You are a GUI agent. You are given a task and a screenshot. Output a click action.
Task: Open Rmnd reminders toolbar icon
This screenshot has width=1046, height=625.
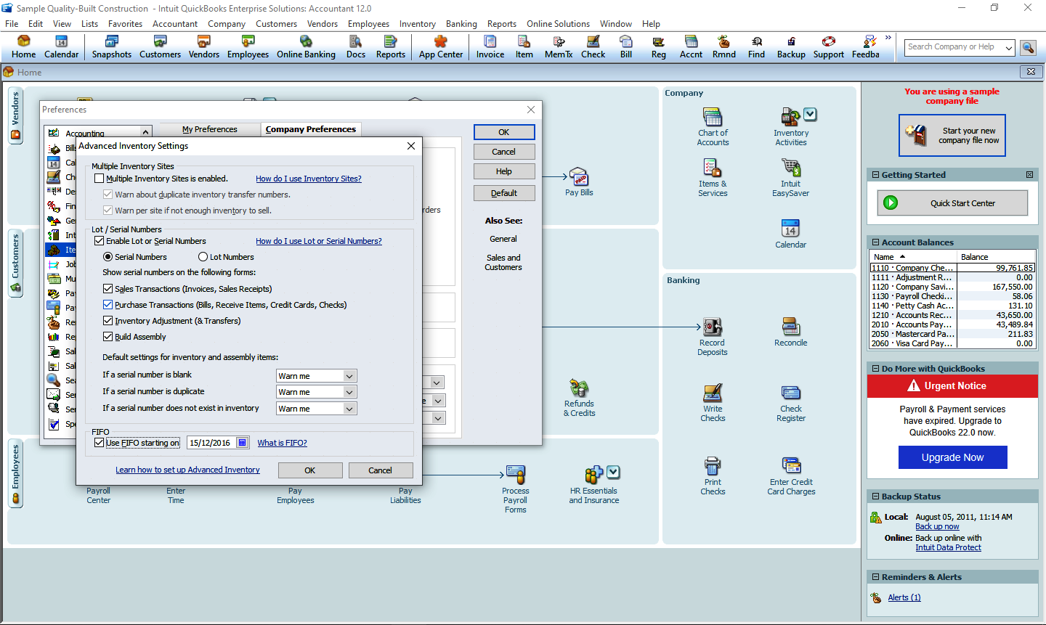(723, 47)
